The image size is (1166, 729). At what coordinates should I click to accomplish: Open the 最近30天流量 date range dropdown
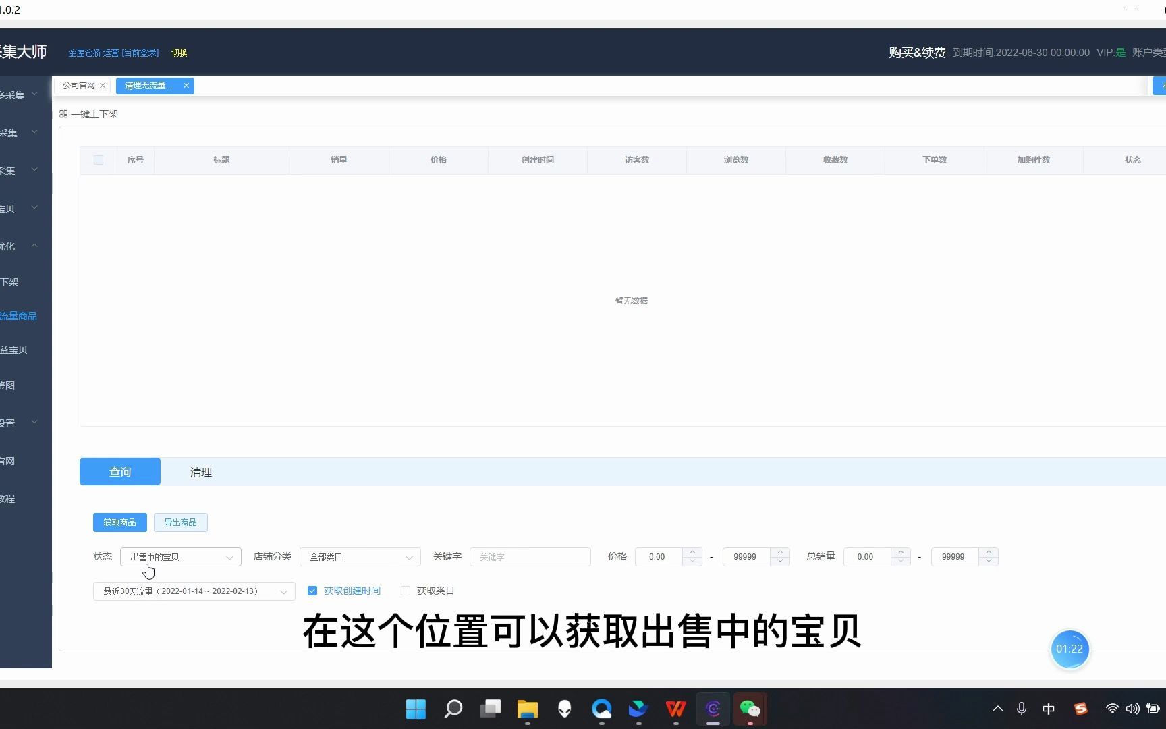click(194, 591)
